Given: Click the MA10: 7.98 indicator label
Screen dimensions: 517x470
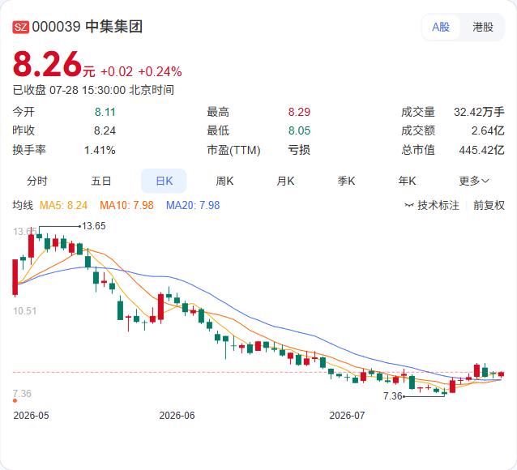Looking at the screenshot, I should click(x=126, y=205).
